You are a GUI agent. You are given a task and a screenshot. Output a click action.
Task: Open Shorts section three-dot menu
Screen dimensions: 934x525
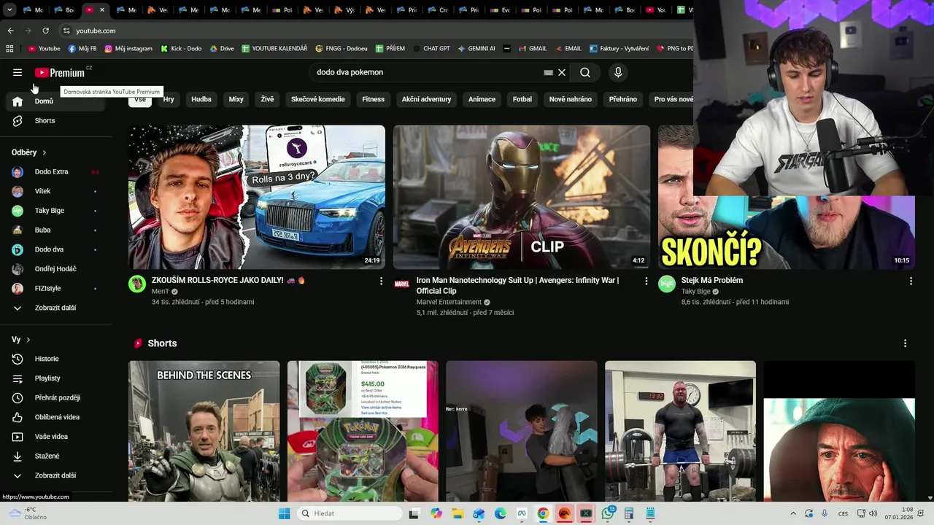(906, 343)
